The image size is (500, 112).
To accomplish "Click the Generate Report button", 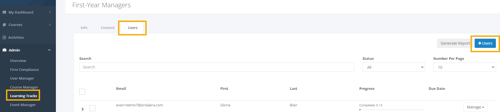I will click(x=455, y=43).
